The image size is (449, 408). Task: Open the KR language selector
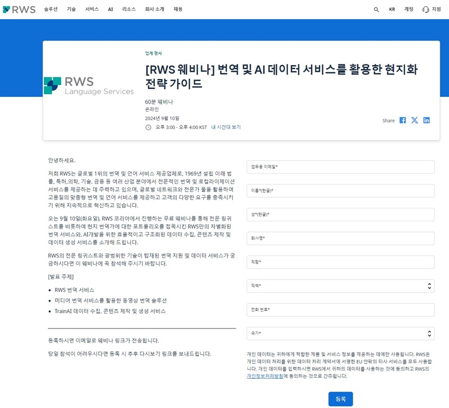click(x=392, y=10)
